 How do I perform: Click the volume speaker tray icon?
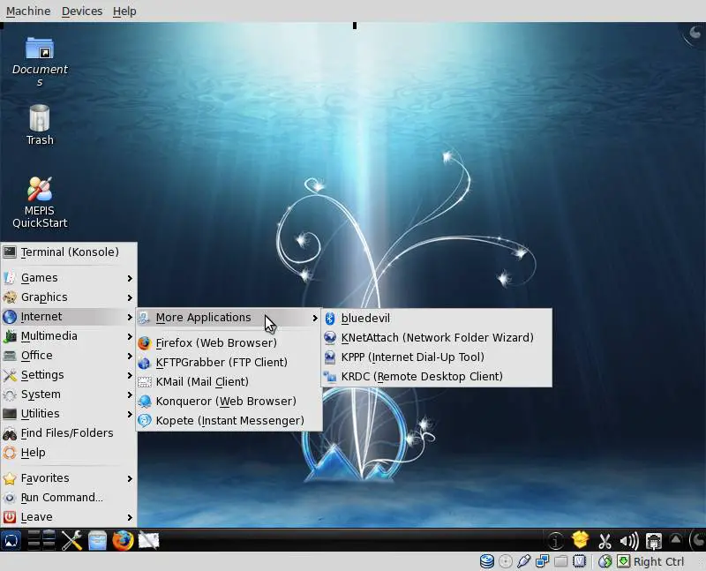[629, 540]
